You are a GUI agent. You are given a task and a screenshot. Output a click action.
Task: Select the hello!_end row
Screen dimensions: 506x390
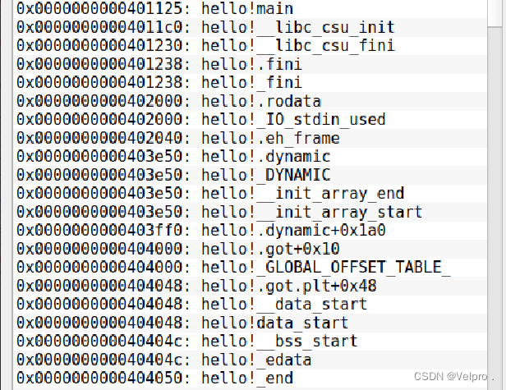250,378
